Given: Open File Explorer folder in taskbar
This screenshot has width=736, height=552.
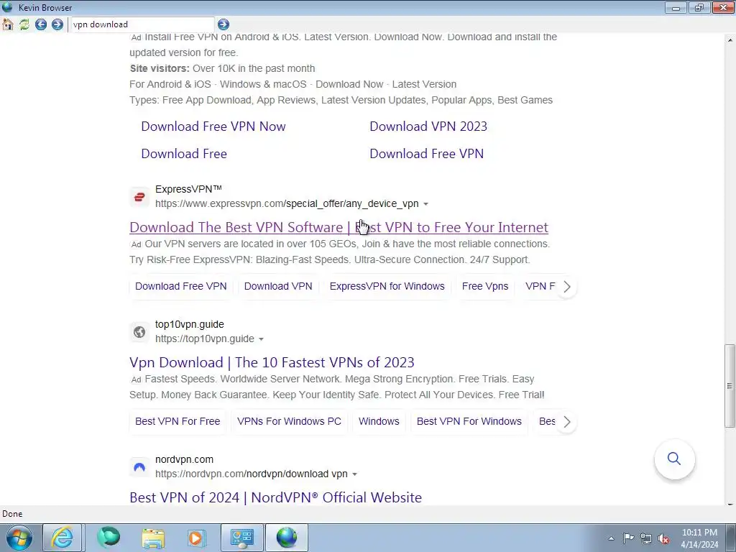Looking at the screenshot, I should (153, 538).
